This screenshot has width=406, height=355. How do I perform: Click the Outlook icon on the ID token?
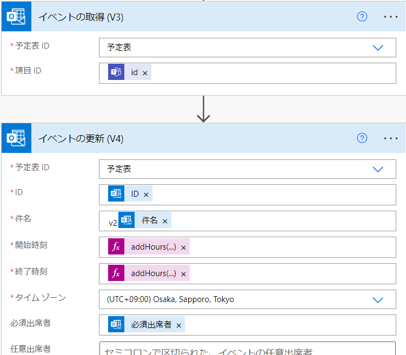tap(116, 193)
